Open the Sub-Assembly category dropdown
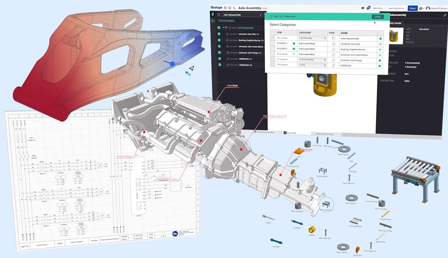448x258 pixels. click(x=312, y=38)
